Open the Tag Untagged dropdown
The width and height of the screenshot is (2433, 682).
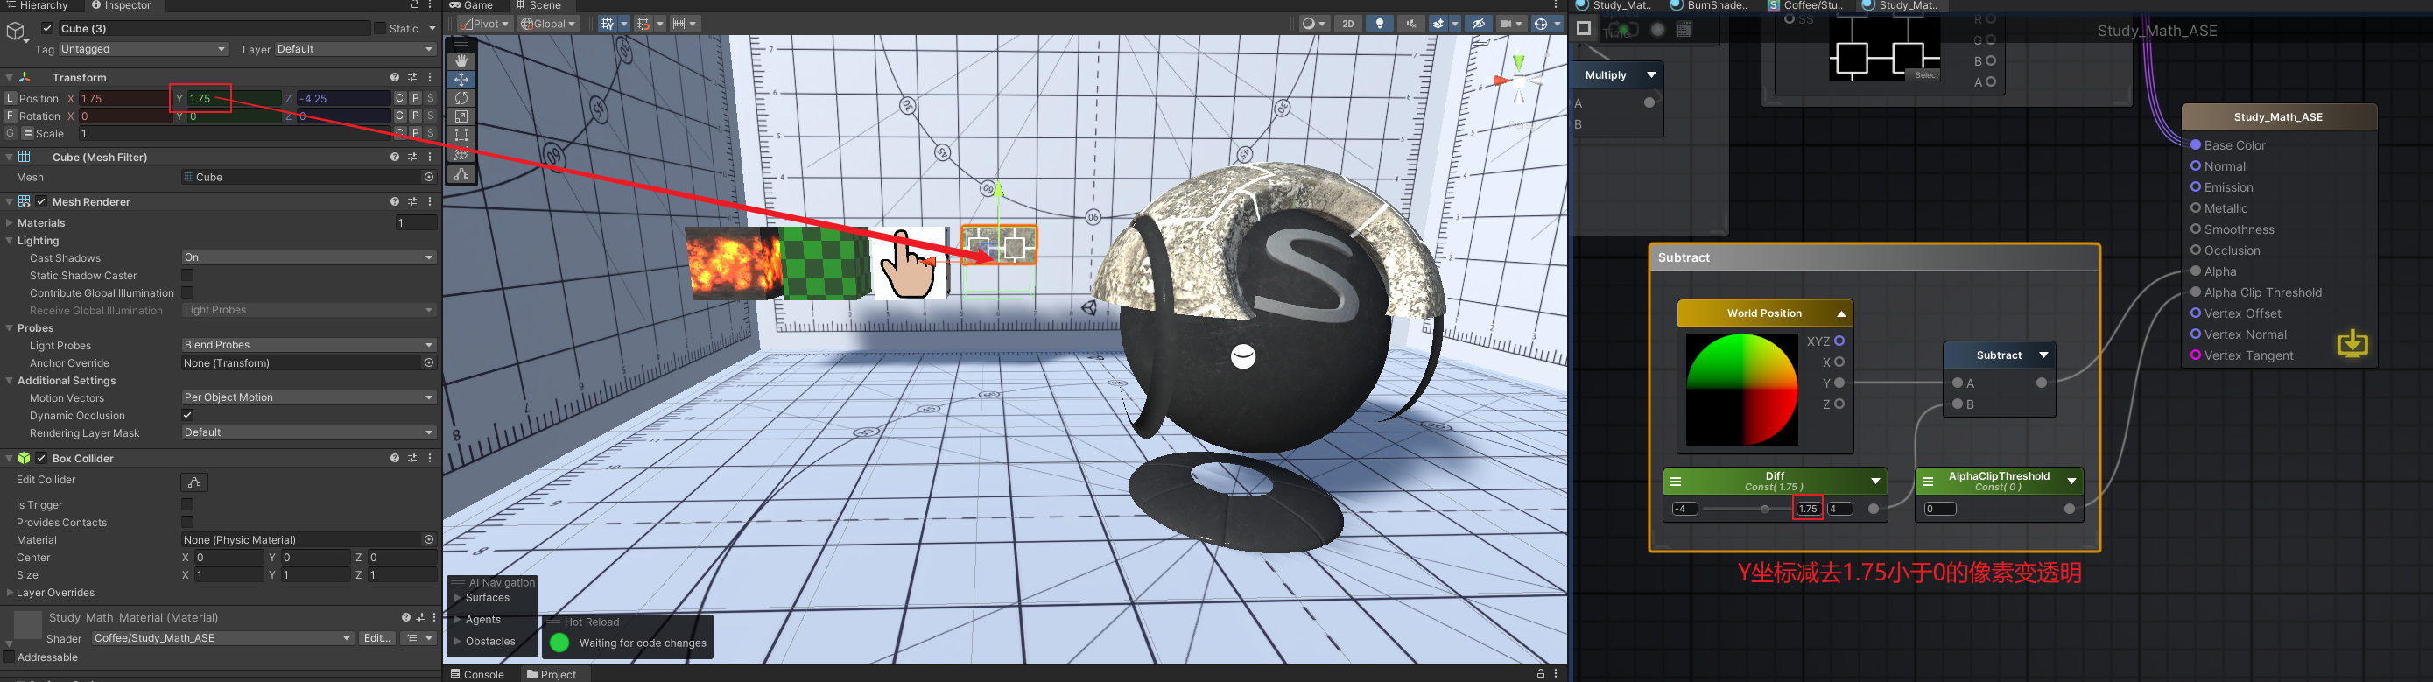[x=144, y=49]
